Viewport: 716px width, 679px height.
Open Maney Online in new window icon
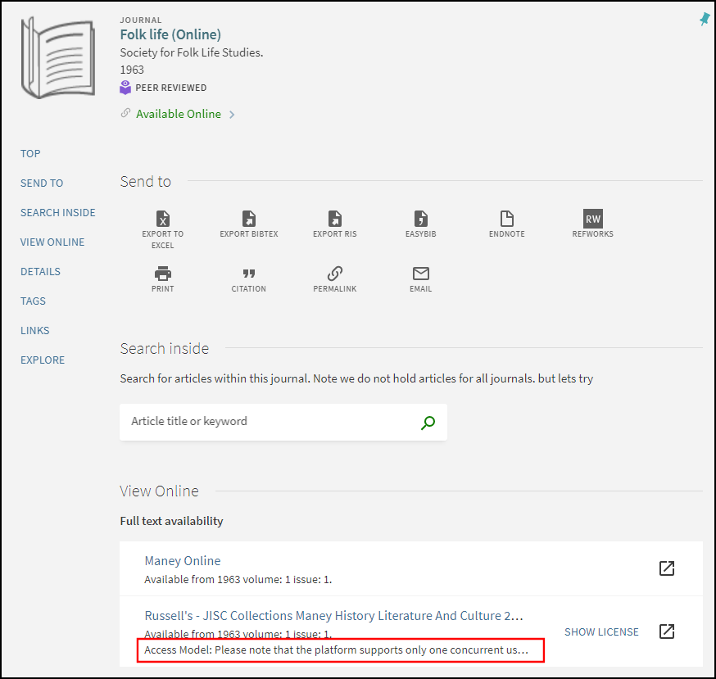coord(667,568)
